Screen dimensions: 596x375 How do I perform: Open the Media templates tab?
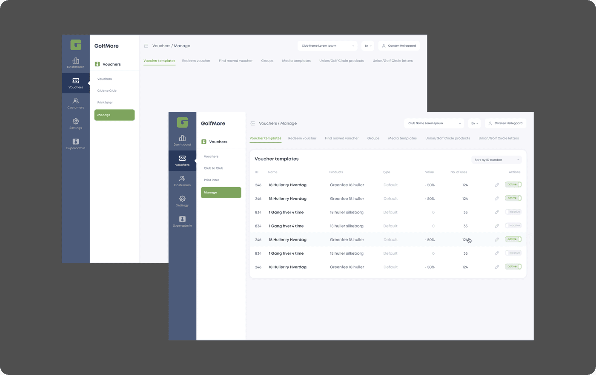coord(402,138)
